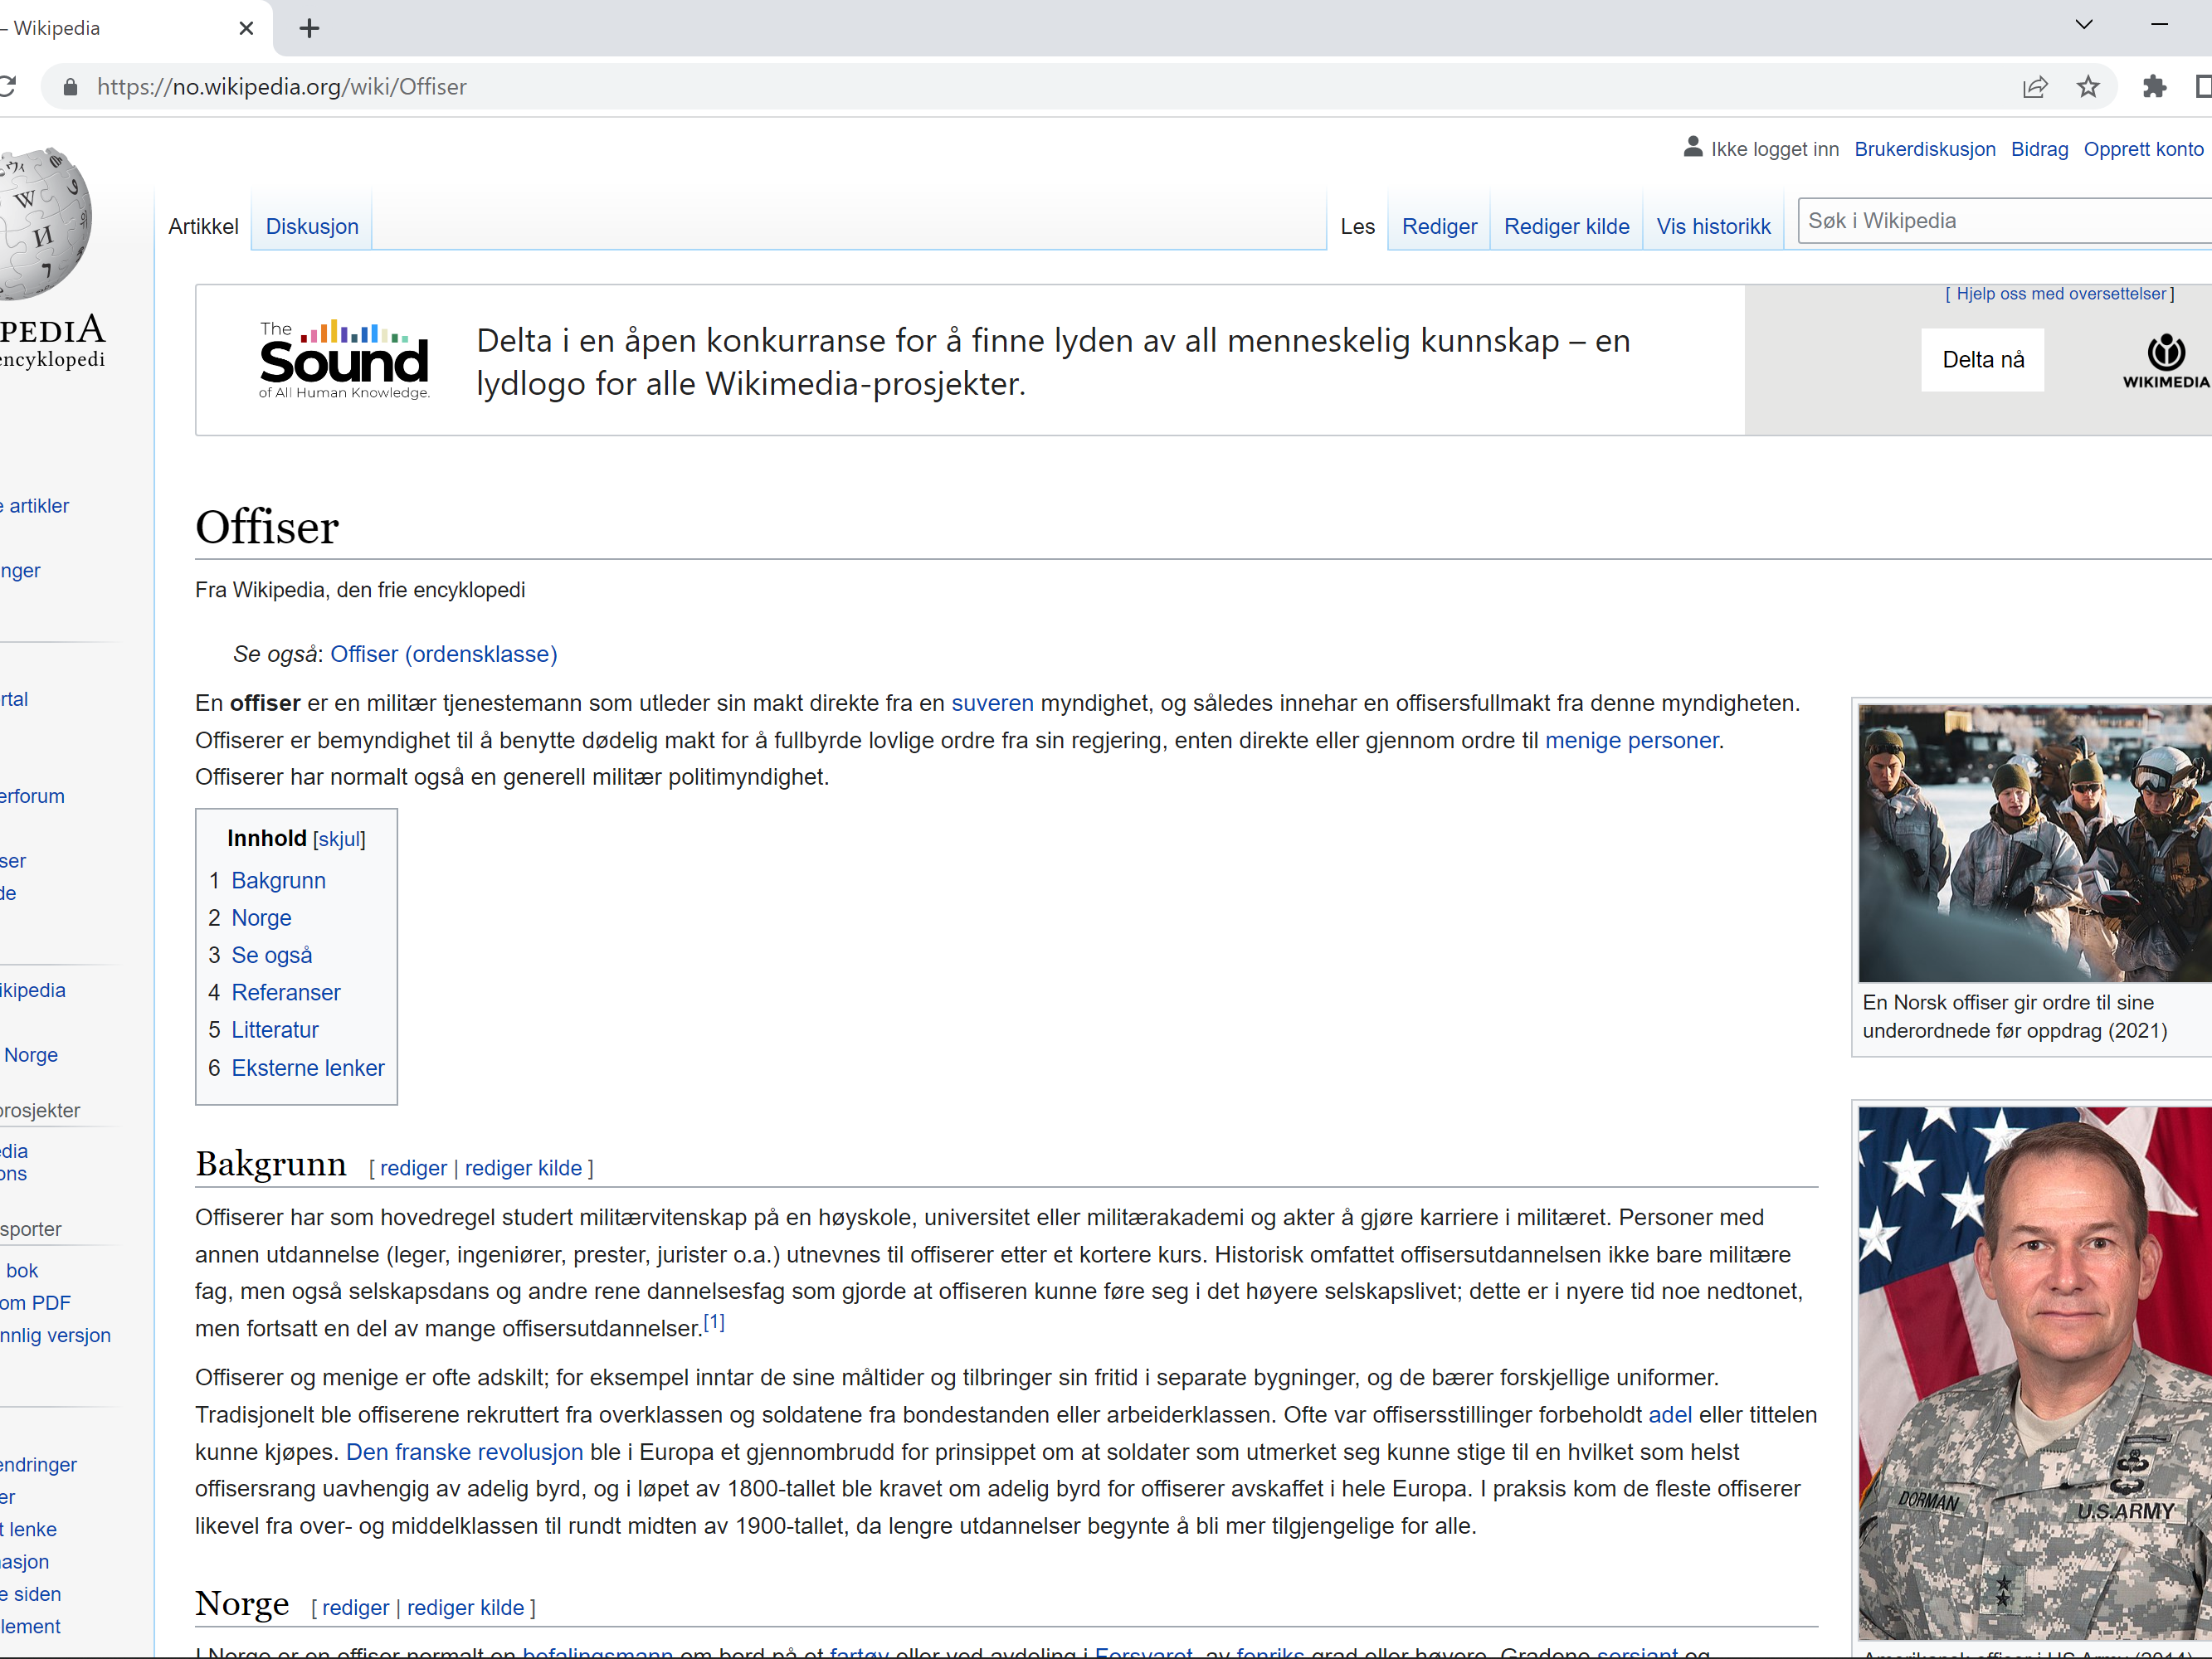Select the Artikkel tab
This screenshot has height=1659, width=2212.
point(203,226)
